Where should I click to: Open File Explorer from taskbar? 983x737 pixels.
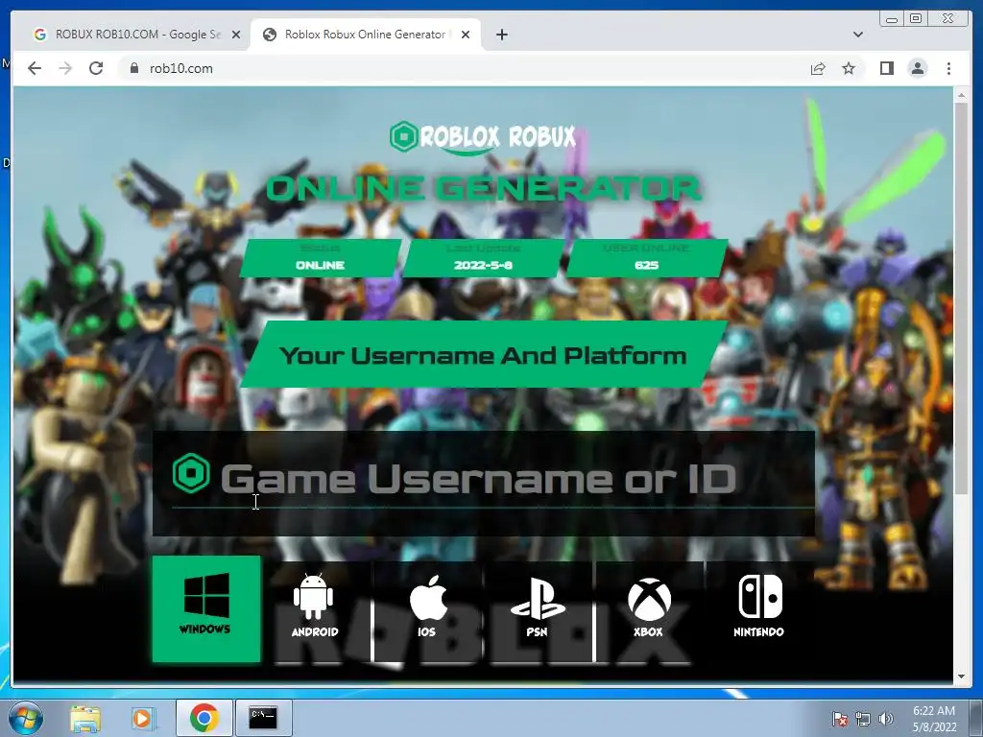pos(85,718)
